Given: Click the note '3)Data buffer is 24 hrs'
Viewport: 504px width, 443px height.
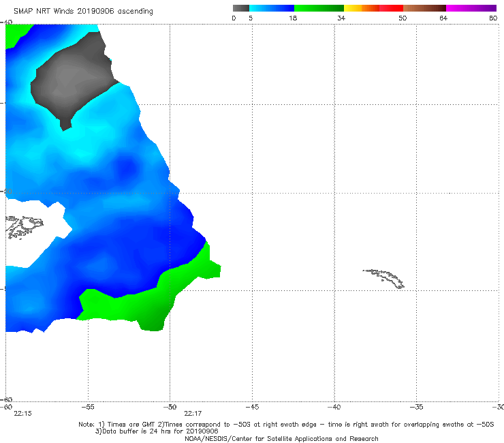Looking at the screenshot, I should click(157, 431).
